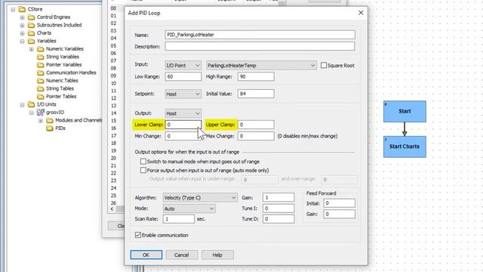Click the CStore root folder icon

tap(22, 9)
